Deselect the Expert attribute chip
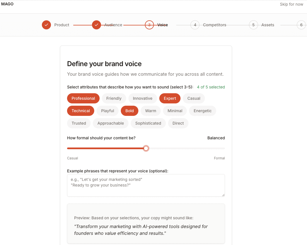 tap(170, 98)
